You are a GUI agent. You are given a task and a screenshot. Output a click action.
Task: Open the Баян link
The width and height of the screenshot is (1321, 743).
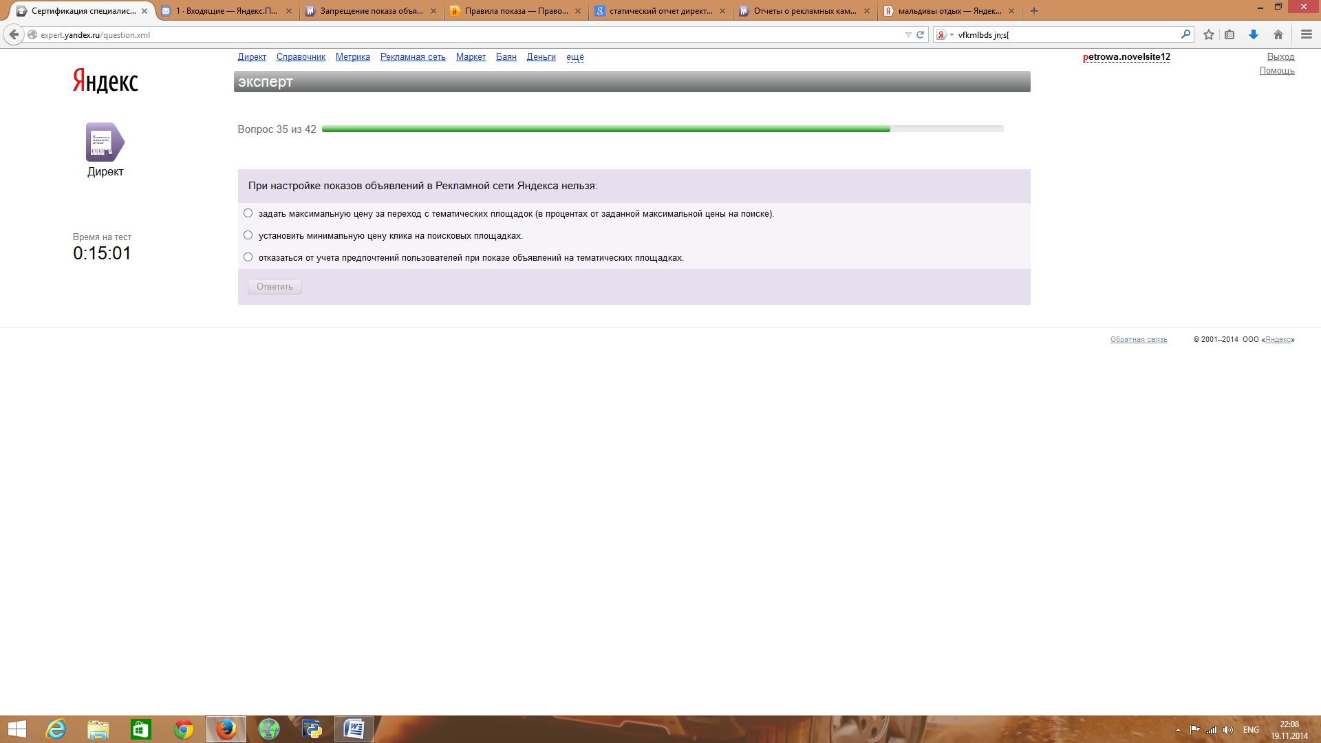coord(506,57)
